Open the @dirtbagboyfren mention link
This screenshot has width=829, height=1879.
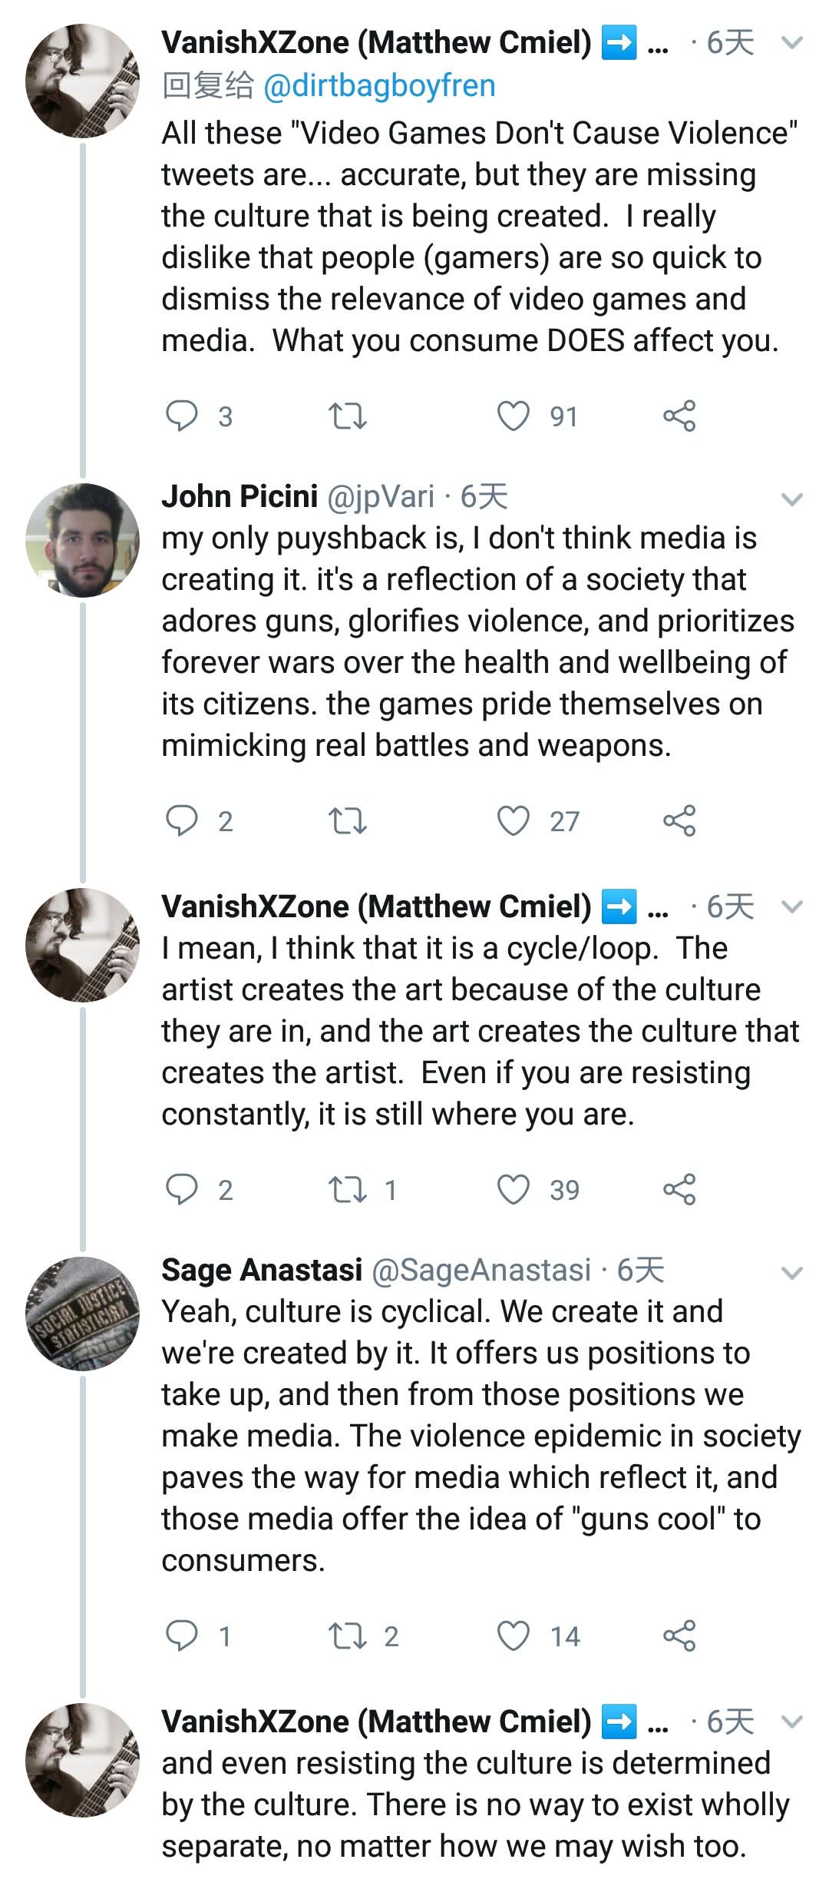pos(379,86)
